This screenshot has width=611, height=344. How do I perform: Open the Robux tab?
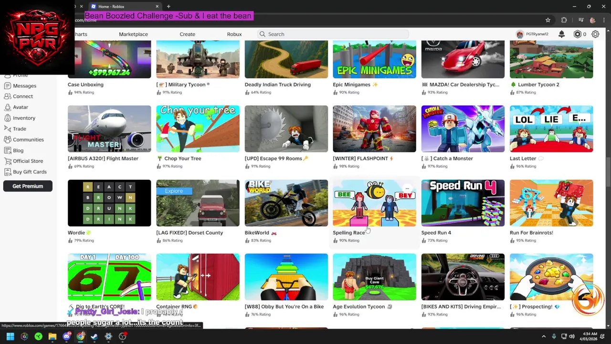(234, 34)
